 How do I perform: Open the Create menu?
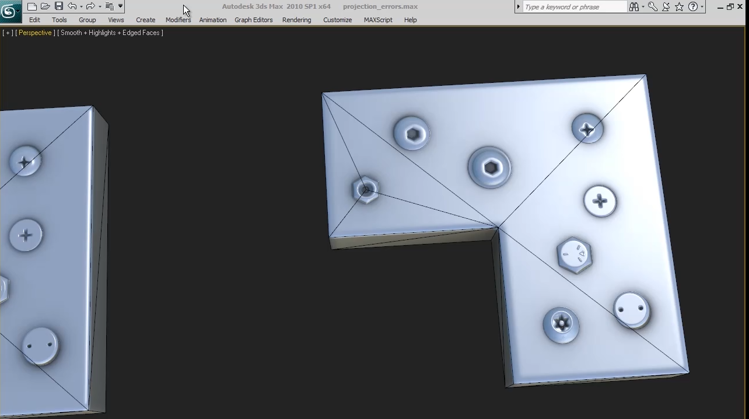[x=146, y=20]
